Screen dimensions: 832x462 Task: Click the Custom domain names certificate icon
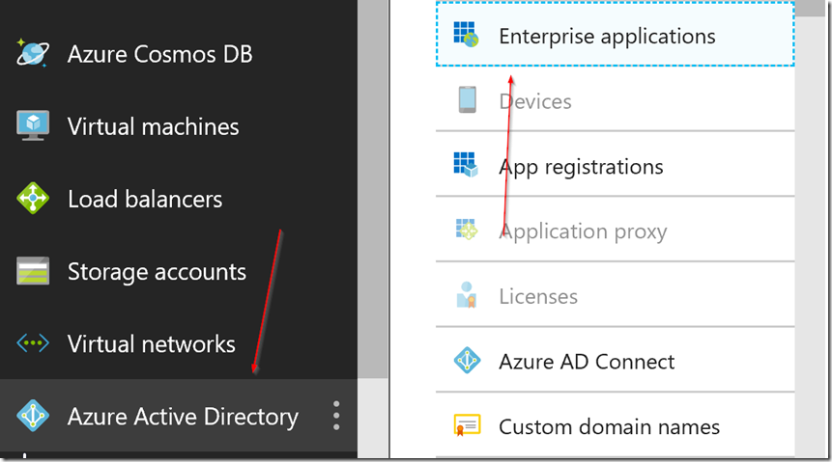pyautogui.click(x=467, y=425)
